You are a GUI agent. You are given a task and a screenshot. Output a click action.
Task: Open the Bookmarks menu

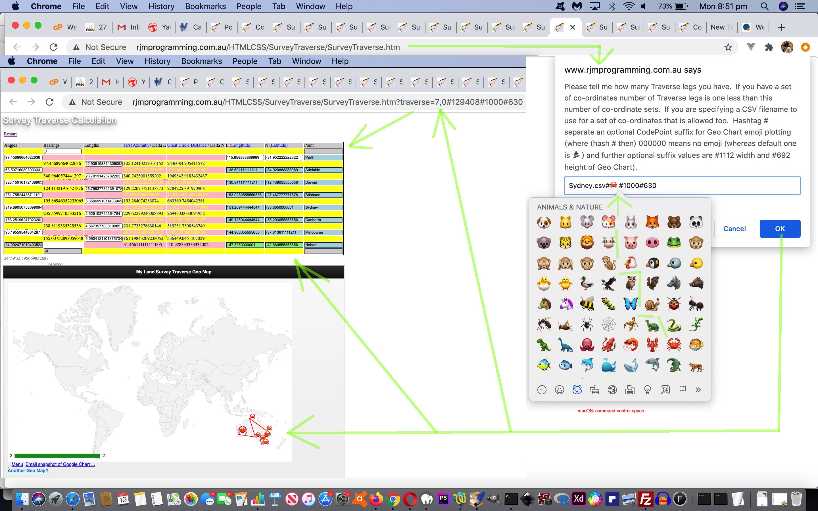click(205, 7)
